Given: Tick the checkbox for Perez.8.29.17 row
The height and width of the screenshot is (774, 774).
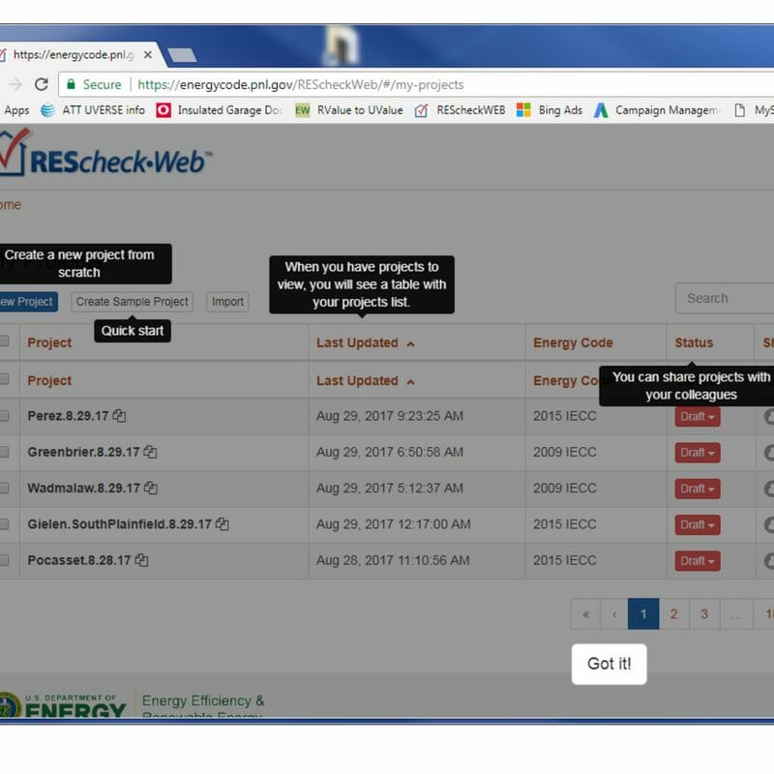Looking at the screenshot, I should pos(4,416).
